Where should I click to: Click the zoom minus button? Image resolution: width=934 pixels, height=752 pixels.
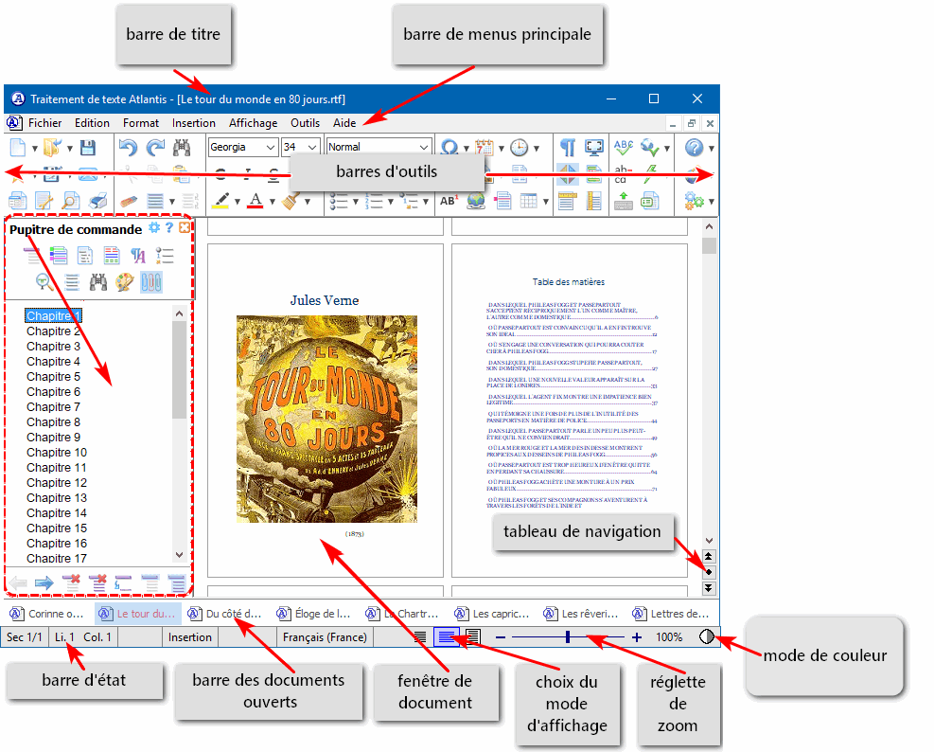point(501,636)
